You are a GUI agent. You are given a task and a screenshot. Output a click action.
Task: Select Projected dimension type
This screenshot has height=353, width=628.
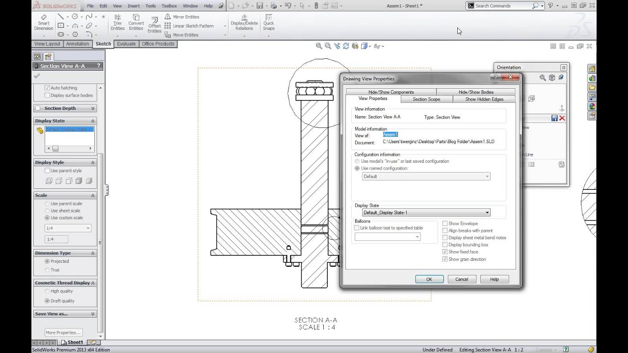tap(47, 261)
